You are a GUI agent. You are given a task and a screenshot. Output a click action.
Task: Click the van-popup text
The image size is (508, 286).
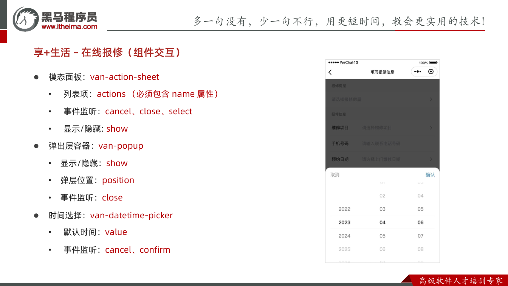[121, 146]
